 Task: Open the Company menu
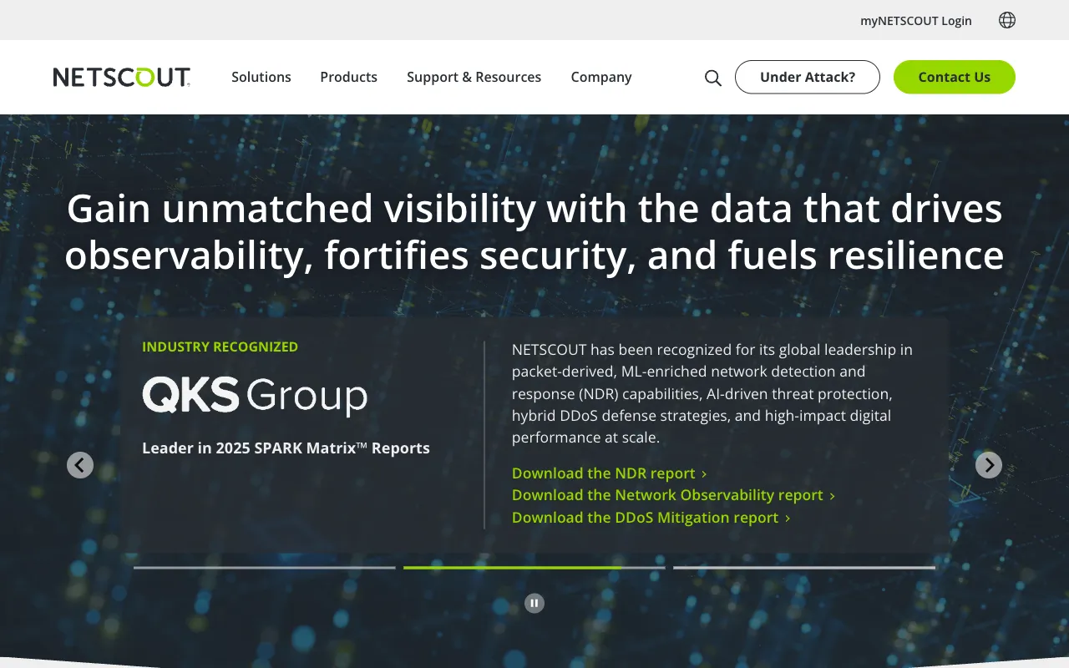(600, 77)
